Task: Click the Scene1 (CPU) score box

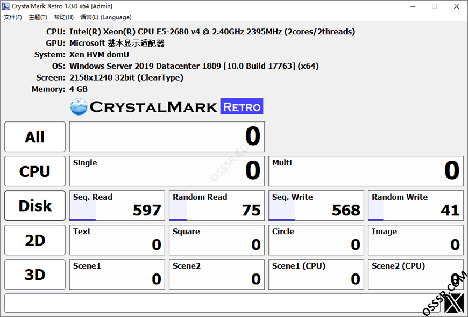Action: coord(316,275)
